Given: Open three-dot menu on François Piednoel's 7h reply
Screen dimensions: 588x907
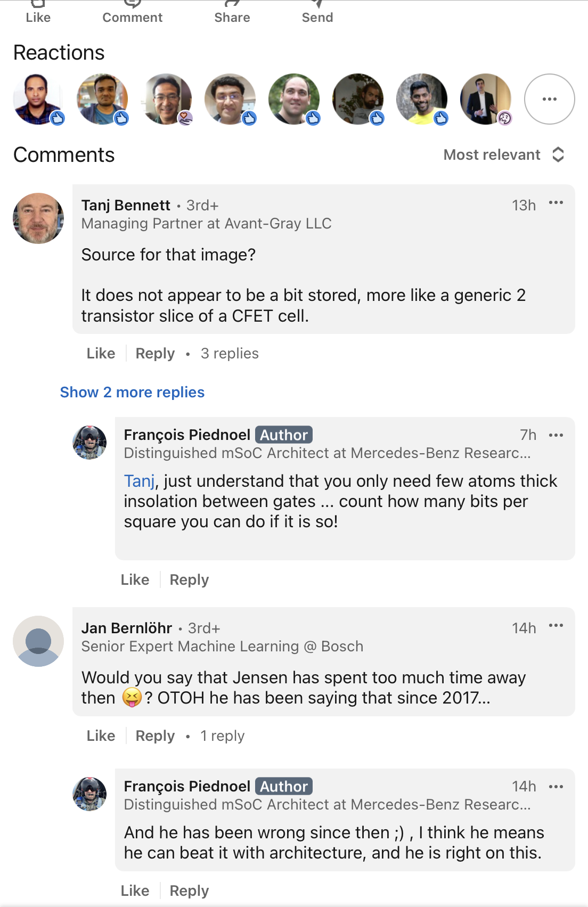Looking at the screenshot, I should pos(556,435).
